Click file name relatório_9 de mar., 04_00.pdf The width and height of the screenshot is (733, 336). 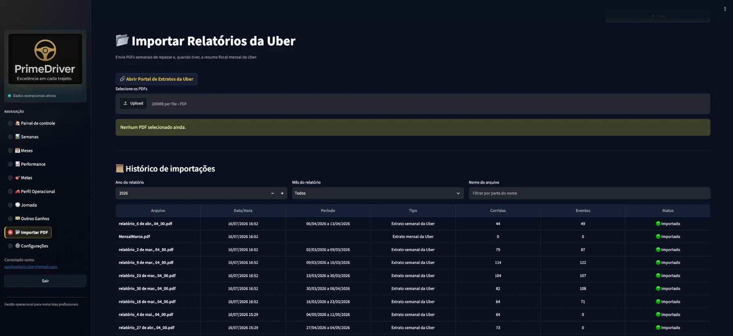[146, 262]
